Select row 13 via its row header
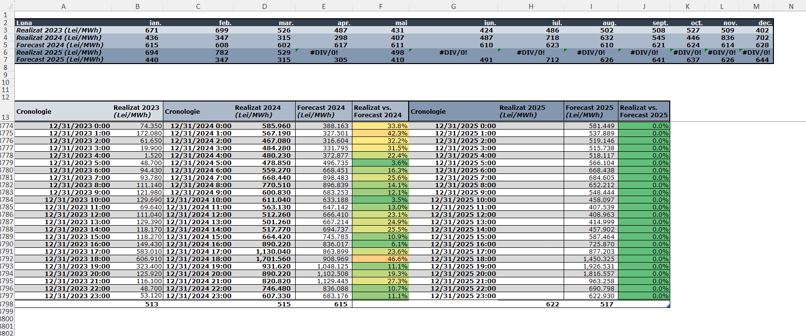Image resolution: width=806 pixels, height=336 pixels. (6, 117)
